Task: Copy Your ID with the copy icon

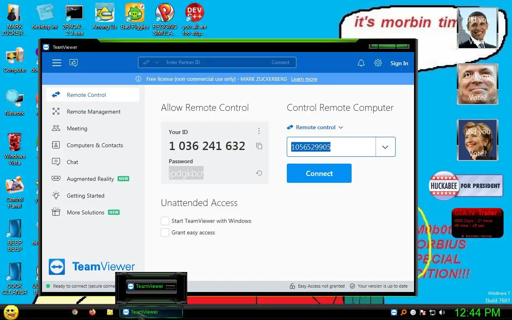Action: [259, 146]
